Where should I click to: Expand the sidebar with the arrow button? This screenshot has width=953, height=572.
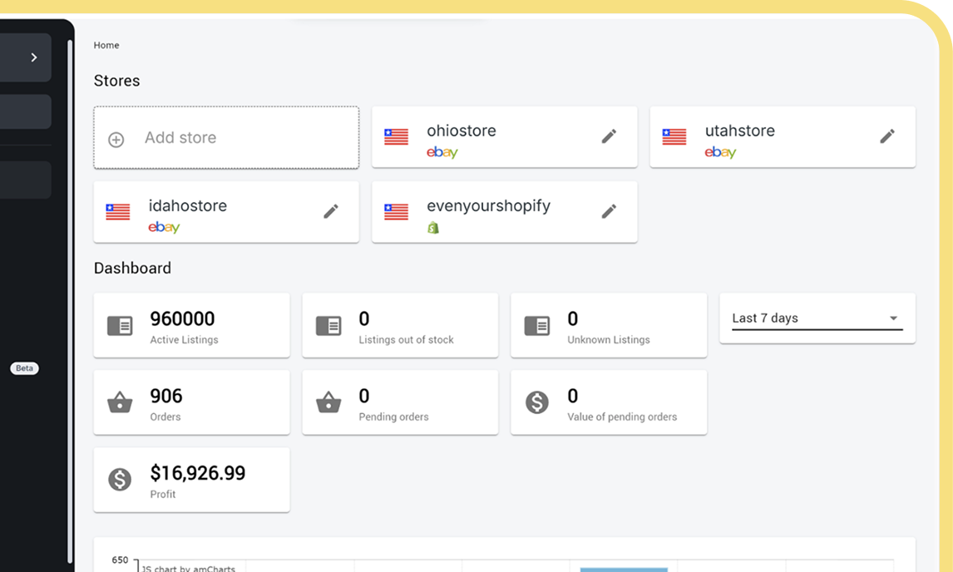pos(33,57)
